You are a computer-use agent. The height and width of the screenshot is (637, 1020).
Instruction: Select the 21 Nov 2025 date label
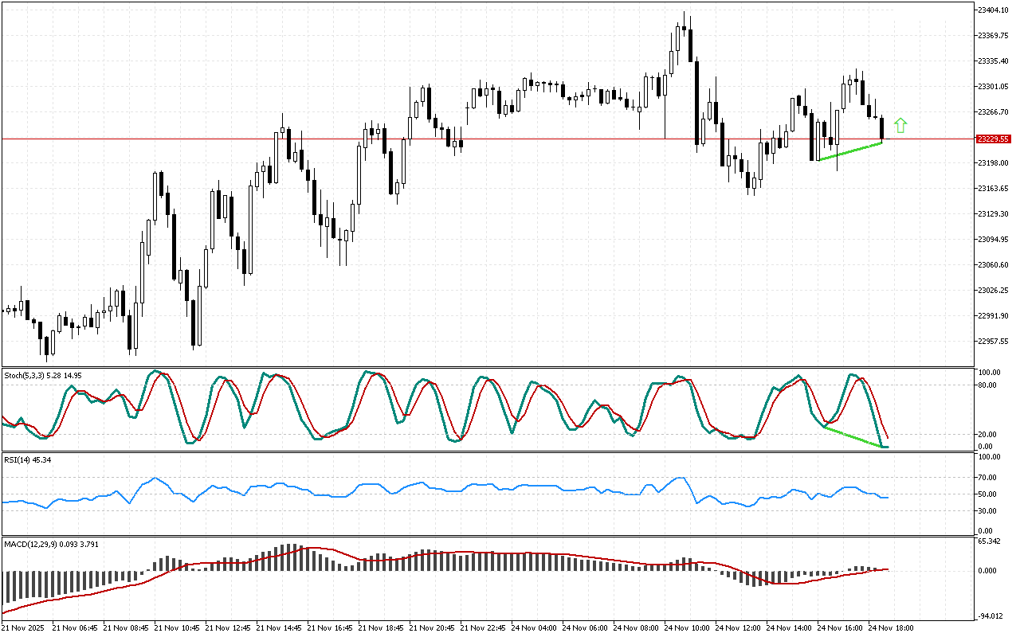tap(24, 627)
